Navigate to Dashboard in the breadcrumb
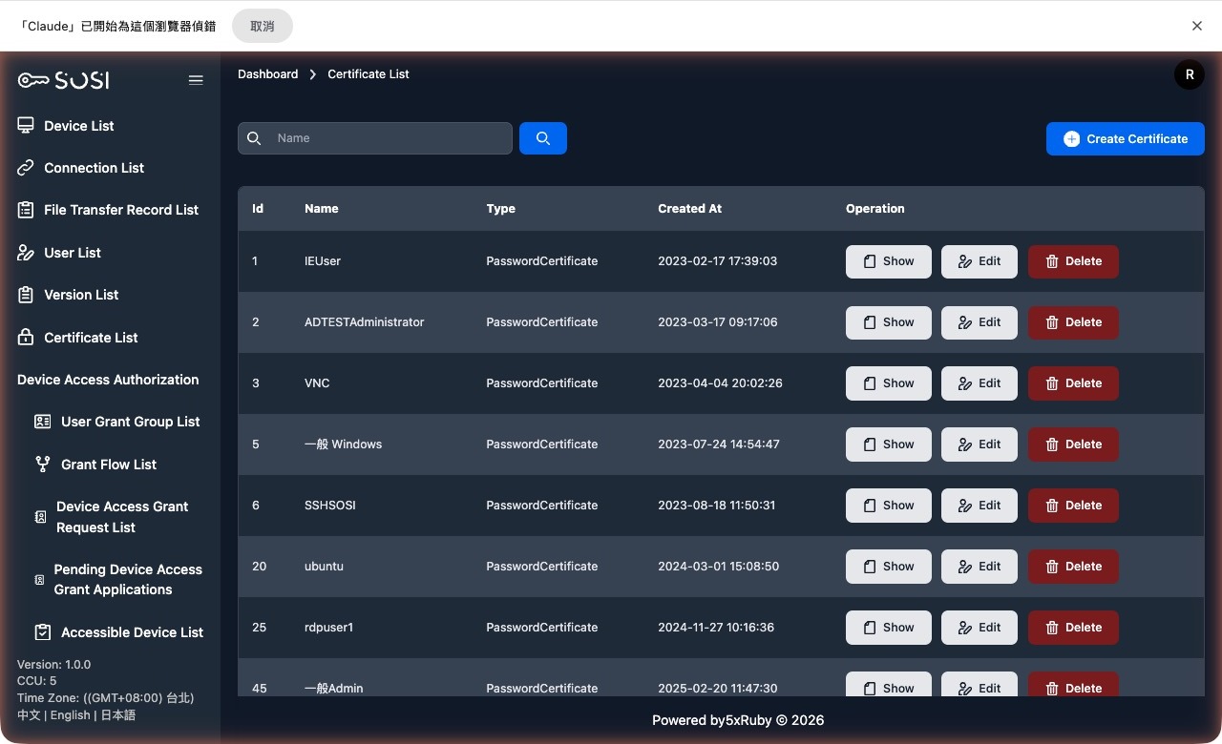 (267, 73)
